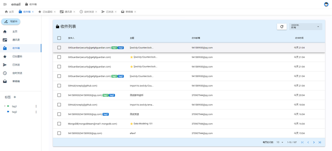Go to previous page of results
This screenshot has width=332, height=151.
(308, 142)
